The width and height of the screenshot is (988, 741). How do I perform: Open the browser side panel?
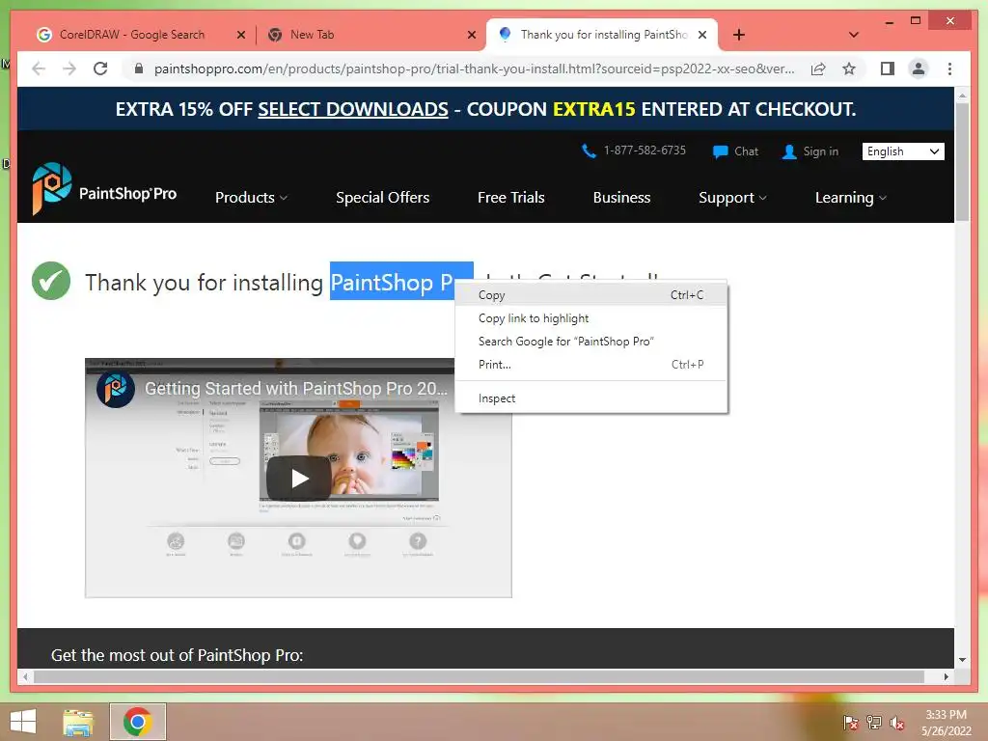(x=888, y=69)
